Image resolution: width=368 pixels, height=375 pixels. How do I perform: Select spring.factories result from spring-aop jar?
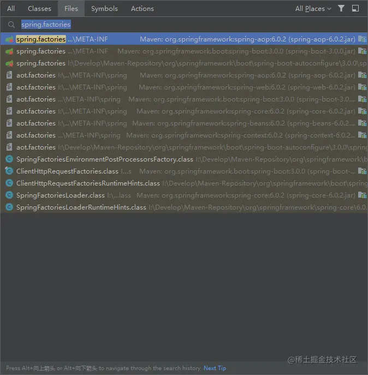(x=184, y=39)
